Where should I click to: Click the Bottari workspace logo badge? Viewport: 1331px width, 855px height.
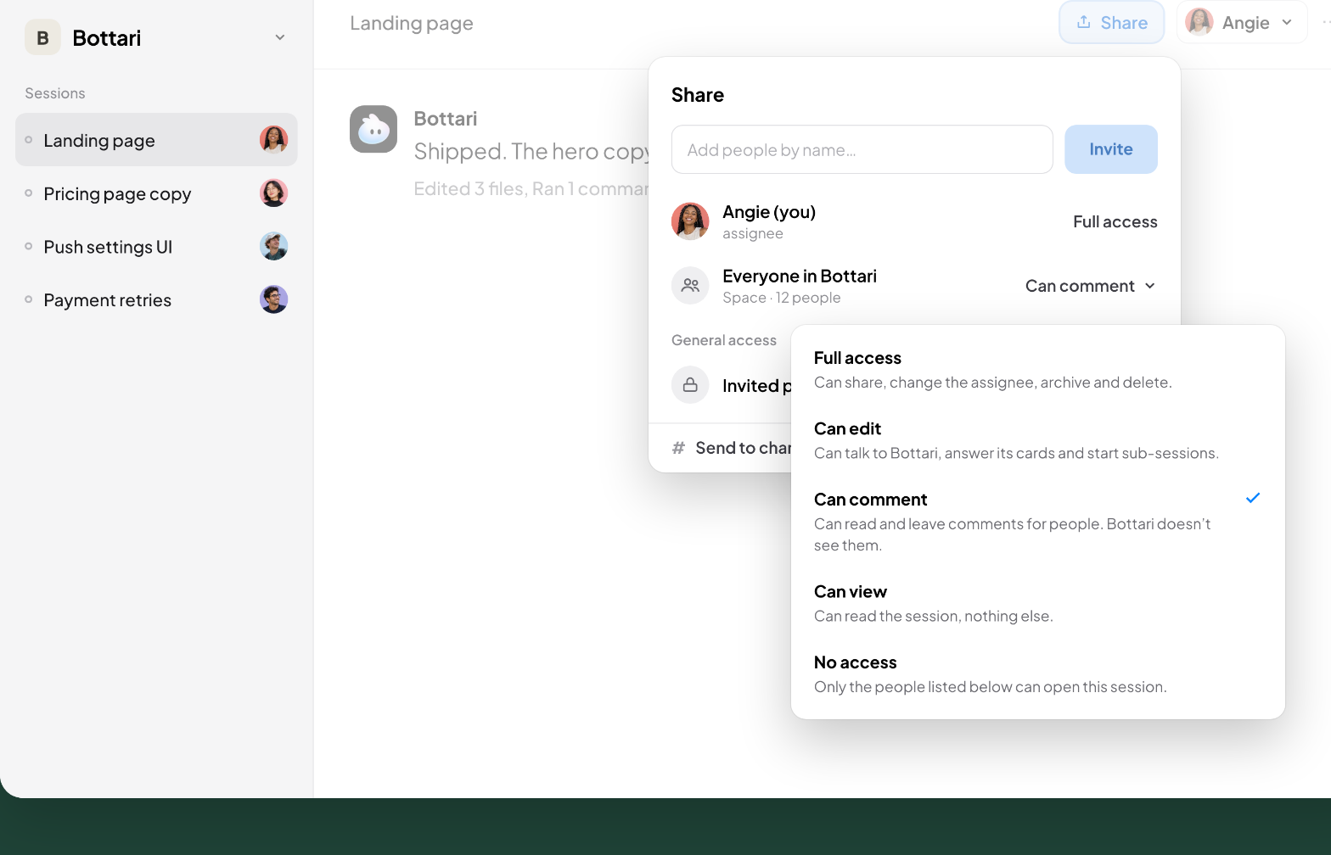point(42,37)
